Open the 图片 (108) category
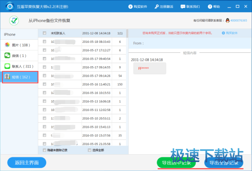 pos(19,45)
